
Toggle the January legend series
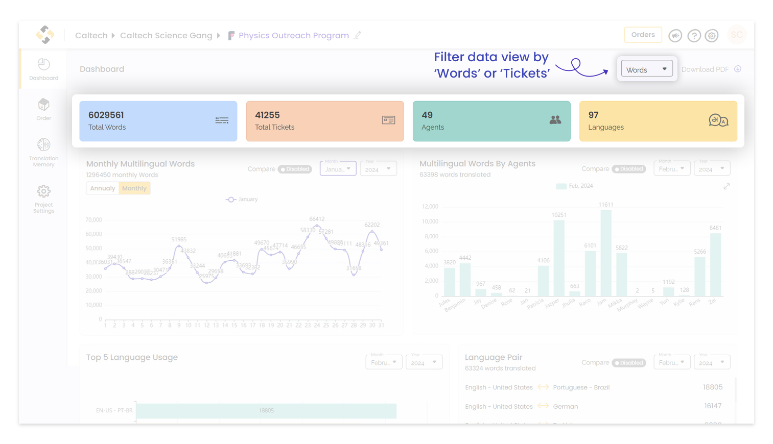click(x=242, y=200)
